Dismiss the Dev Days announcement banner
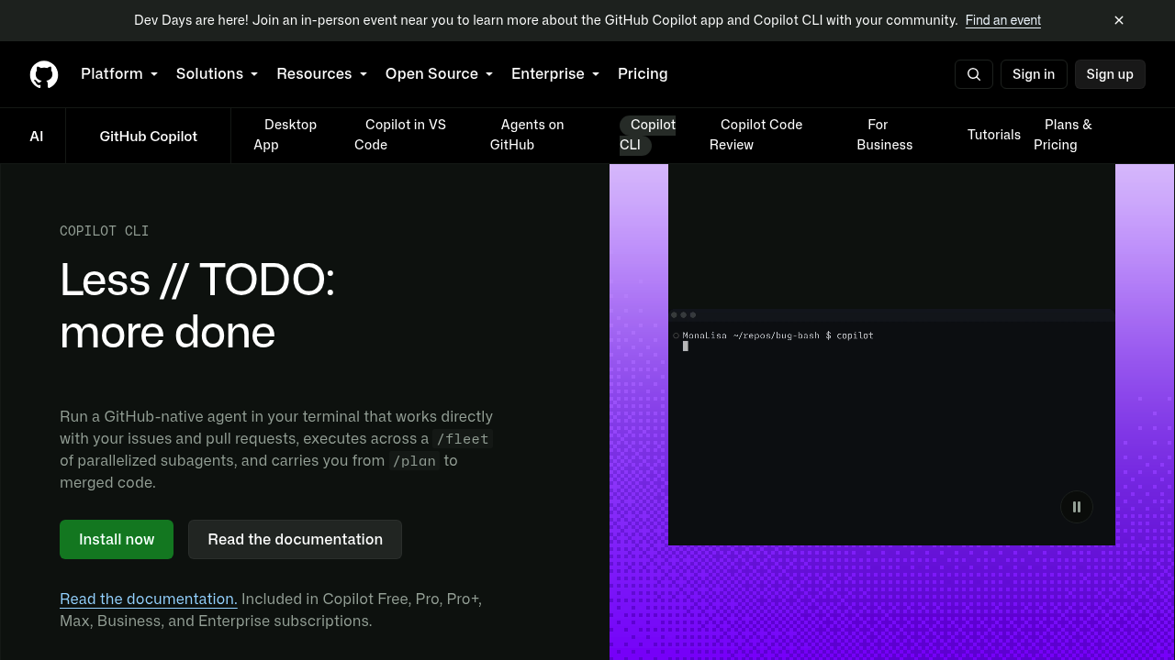This screenshot has height=660, width=1175. pyautogui.click(x=1119, y=20)
